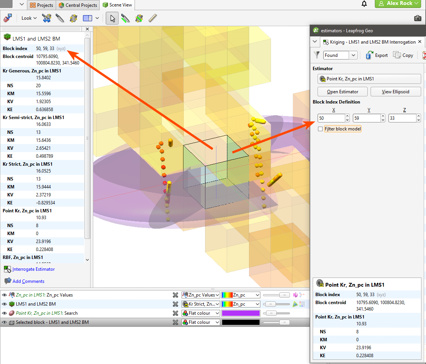The height and width of the screenshot is (364, 426).
Task: Click the Open Estimator button
Action: click(x=342, y=92)
